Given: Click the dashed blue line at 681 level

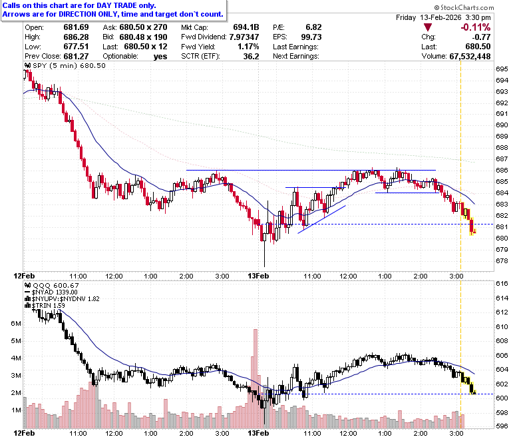Looking at the screenshot, I should coord(376,224).
